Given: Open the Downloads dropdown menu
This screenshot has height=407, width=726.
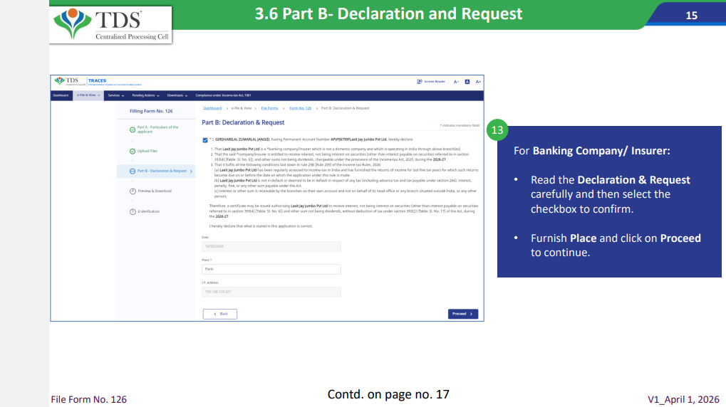Looking at the screenshot, I should point(177,95).
